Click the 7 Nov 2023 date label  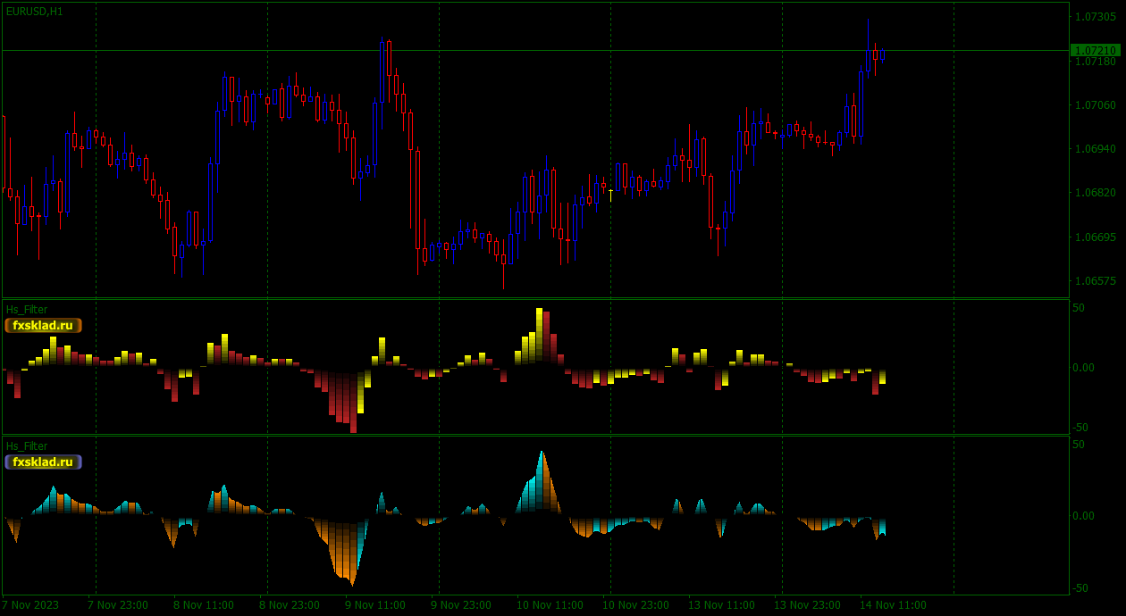(30, 605)
